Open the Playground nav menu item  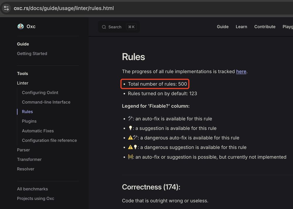click(x=288, y=27)
